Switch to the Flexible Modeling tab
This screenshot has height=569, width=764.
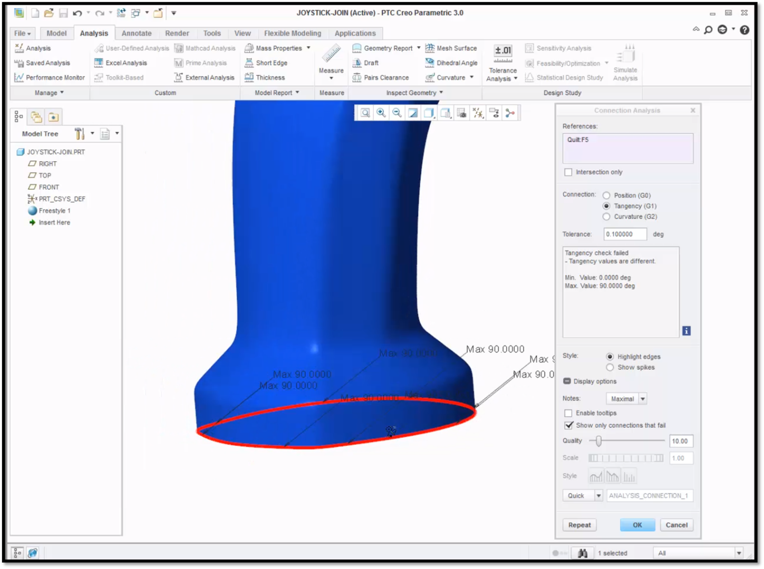(293, 33)
